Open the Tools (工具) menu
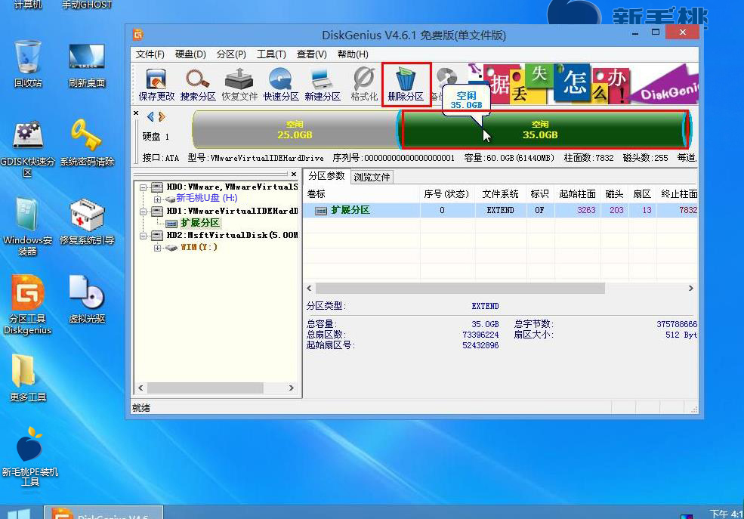Viewport: 744px width, 519px height. (x=271, y=54)
